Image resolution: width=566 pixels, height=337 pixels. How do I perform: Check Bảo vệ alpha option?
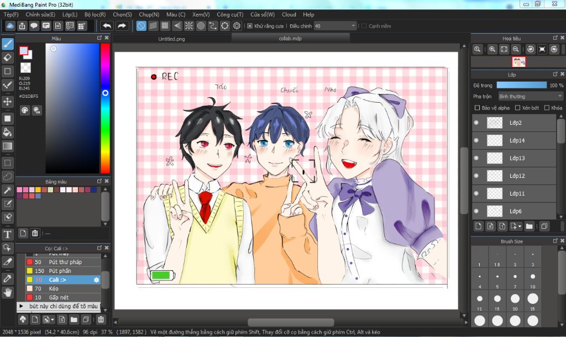click(477, 108)
